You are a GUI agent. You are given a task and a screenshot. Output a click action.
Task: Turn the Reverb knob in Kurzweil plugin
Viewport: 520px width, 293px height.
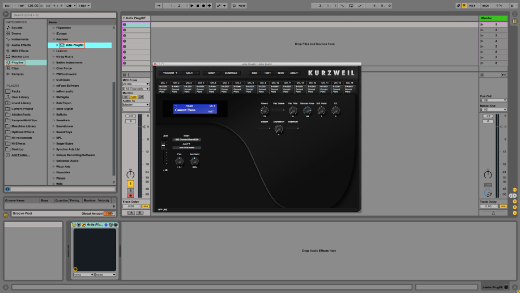coord(264,110)
